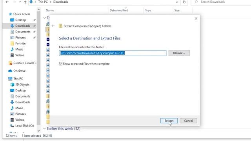Sort files by Type column

point(148,11)
